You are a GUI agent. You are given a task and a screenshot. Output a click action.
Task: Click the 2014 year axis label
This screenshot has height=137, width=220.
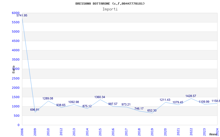pyautogui.click(x=87, y=132)
